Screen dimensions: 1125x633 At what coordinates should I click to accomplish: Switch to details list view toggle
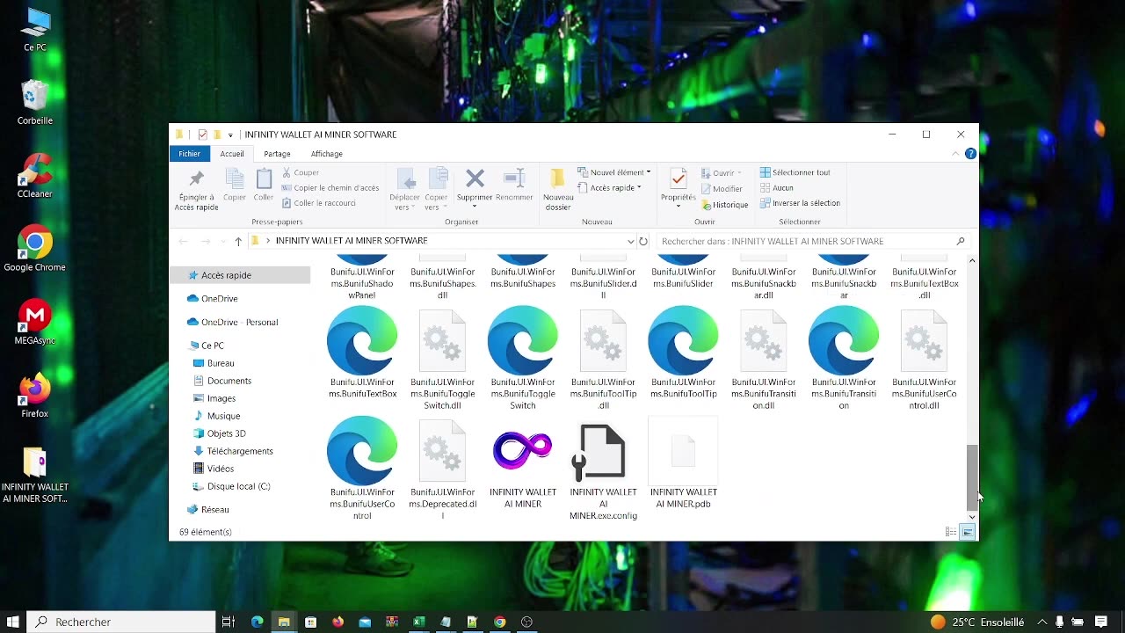tap(951, 532)
